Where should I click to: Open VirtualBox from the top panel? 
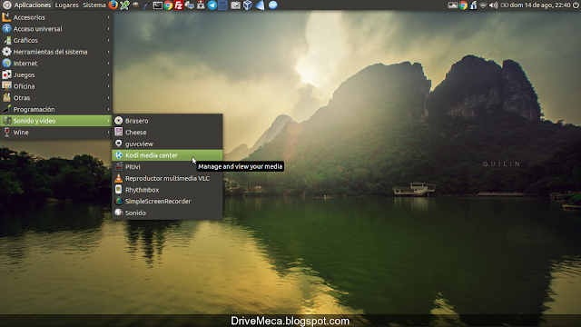pyautogui.click(x=248, y=5)
